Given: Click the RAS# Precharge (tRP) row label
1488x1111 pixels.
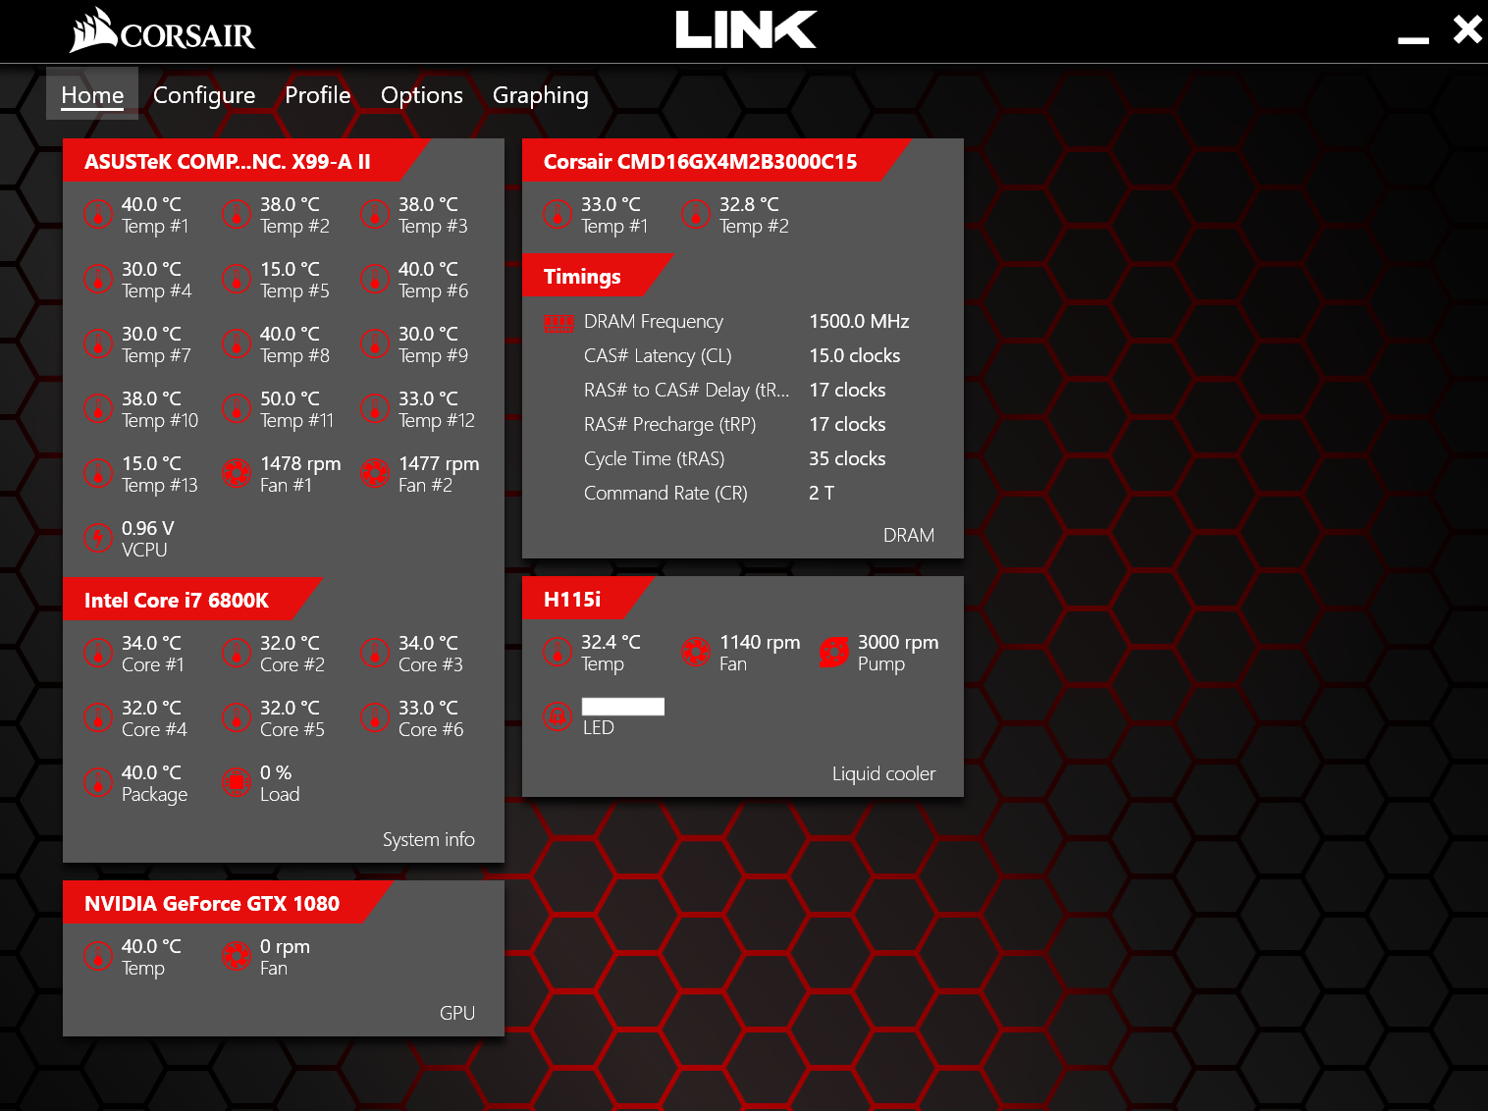Looking at the screenshot, I should click(670, 425).
